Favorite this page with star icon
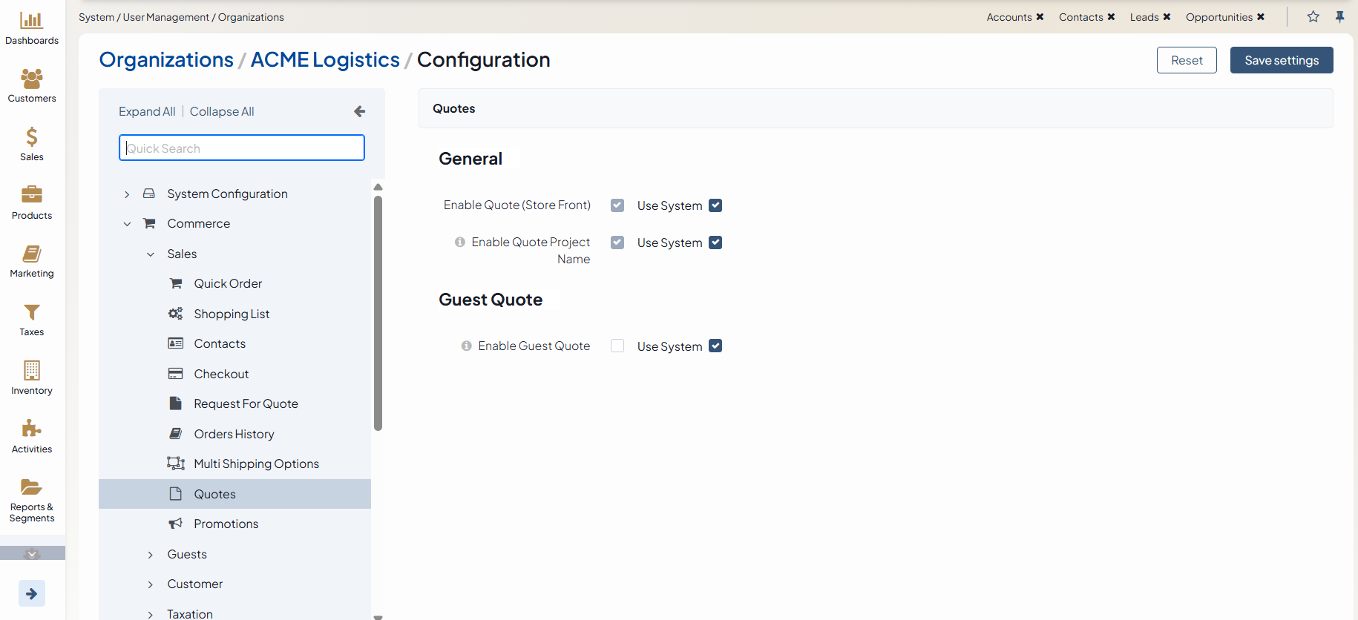 (x=1313, y=17)
